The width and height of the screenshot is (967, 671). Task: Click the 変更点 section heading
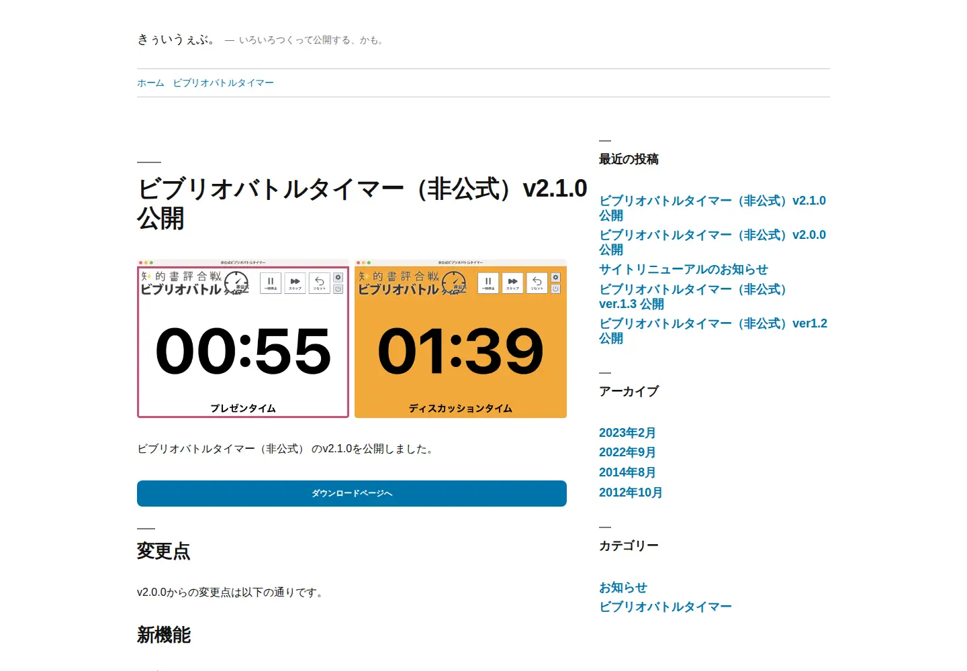(x=164, y=552)
